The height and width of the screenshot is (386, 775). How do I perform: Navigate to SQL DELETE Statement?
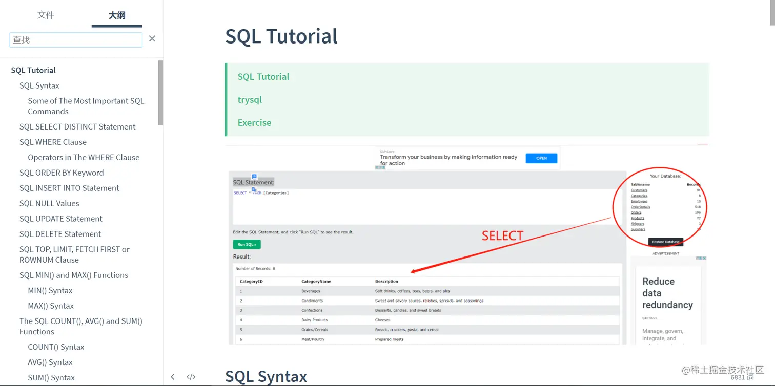[60, 234]
